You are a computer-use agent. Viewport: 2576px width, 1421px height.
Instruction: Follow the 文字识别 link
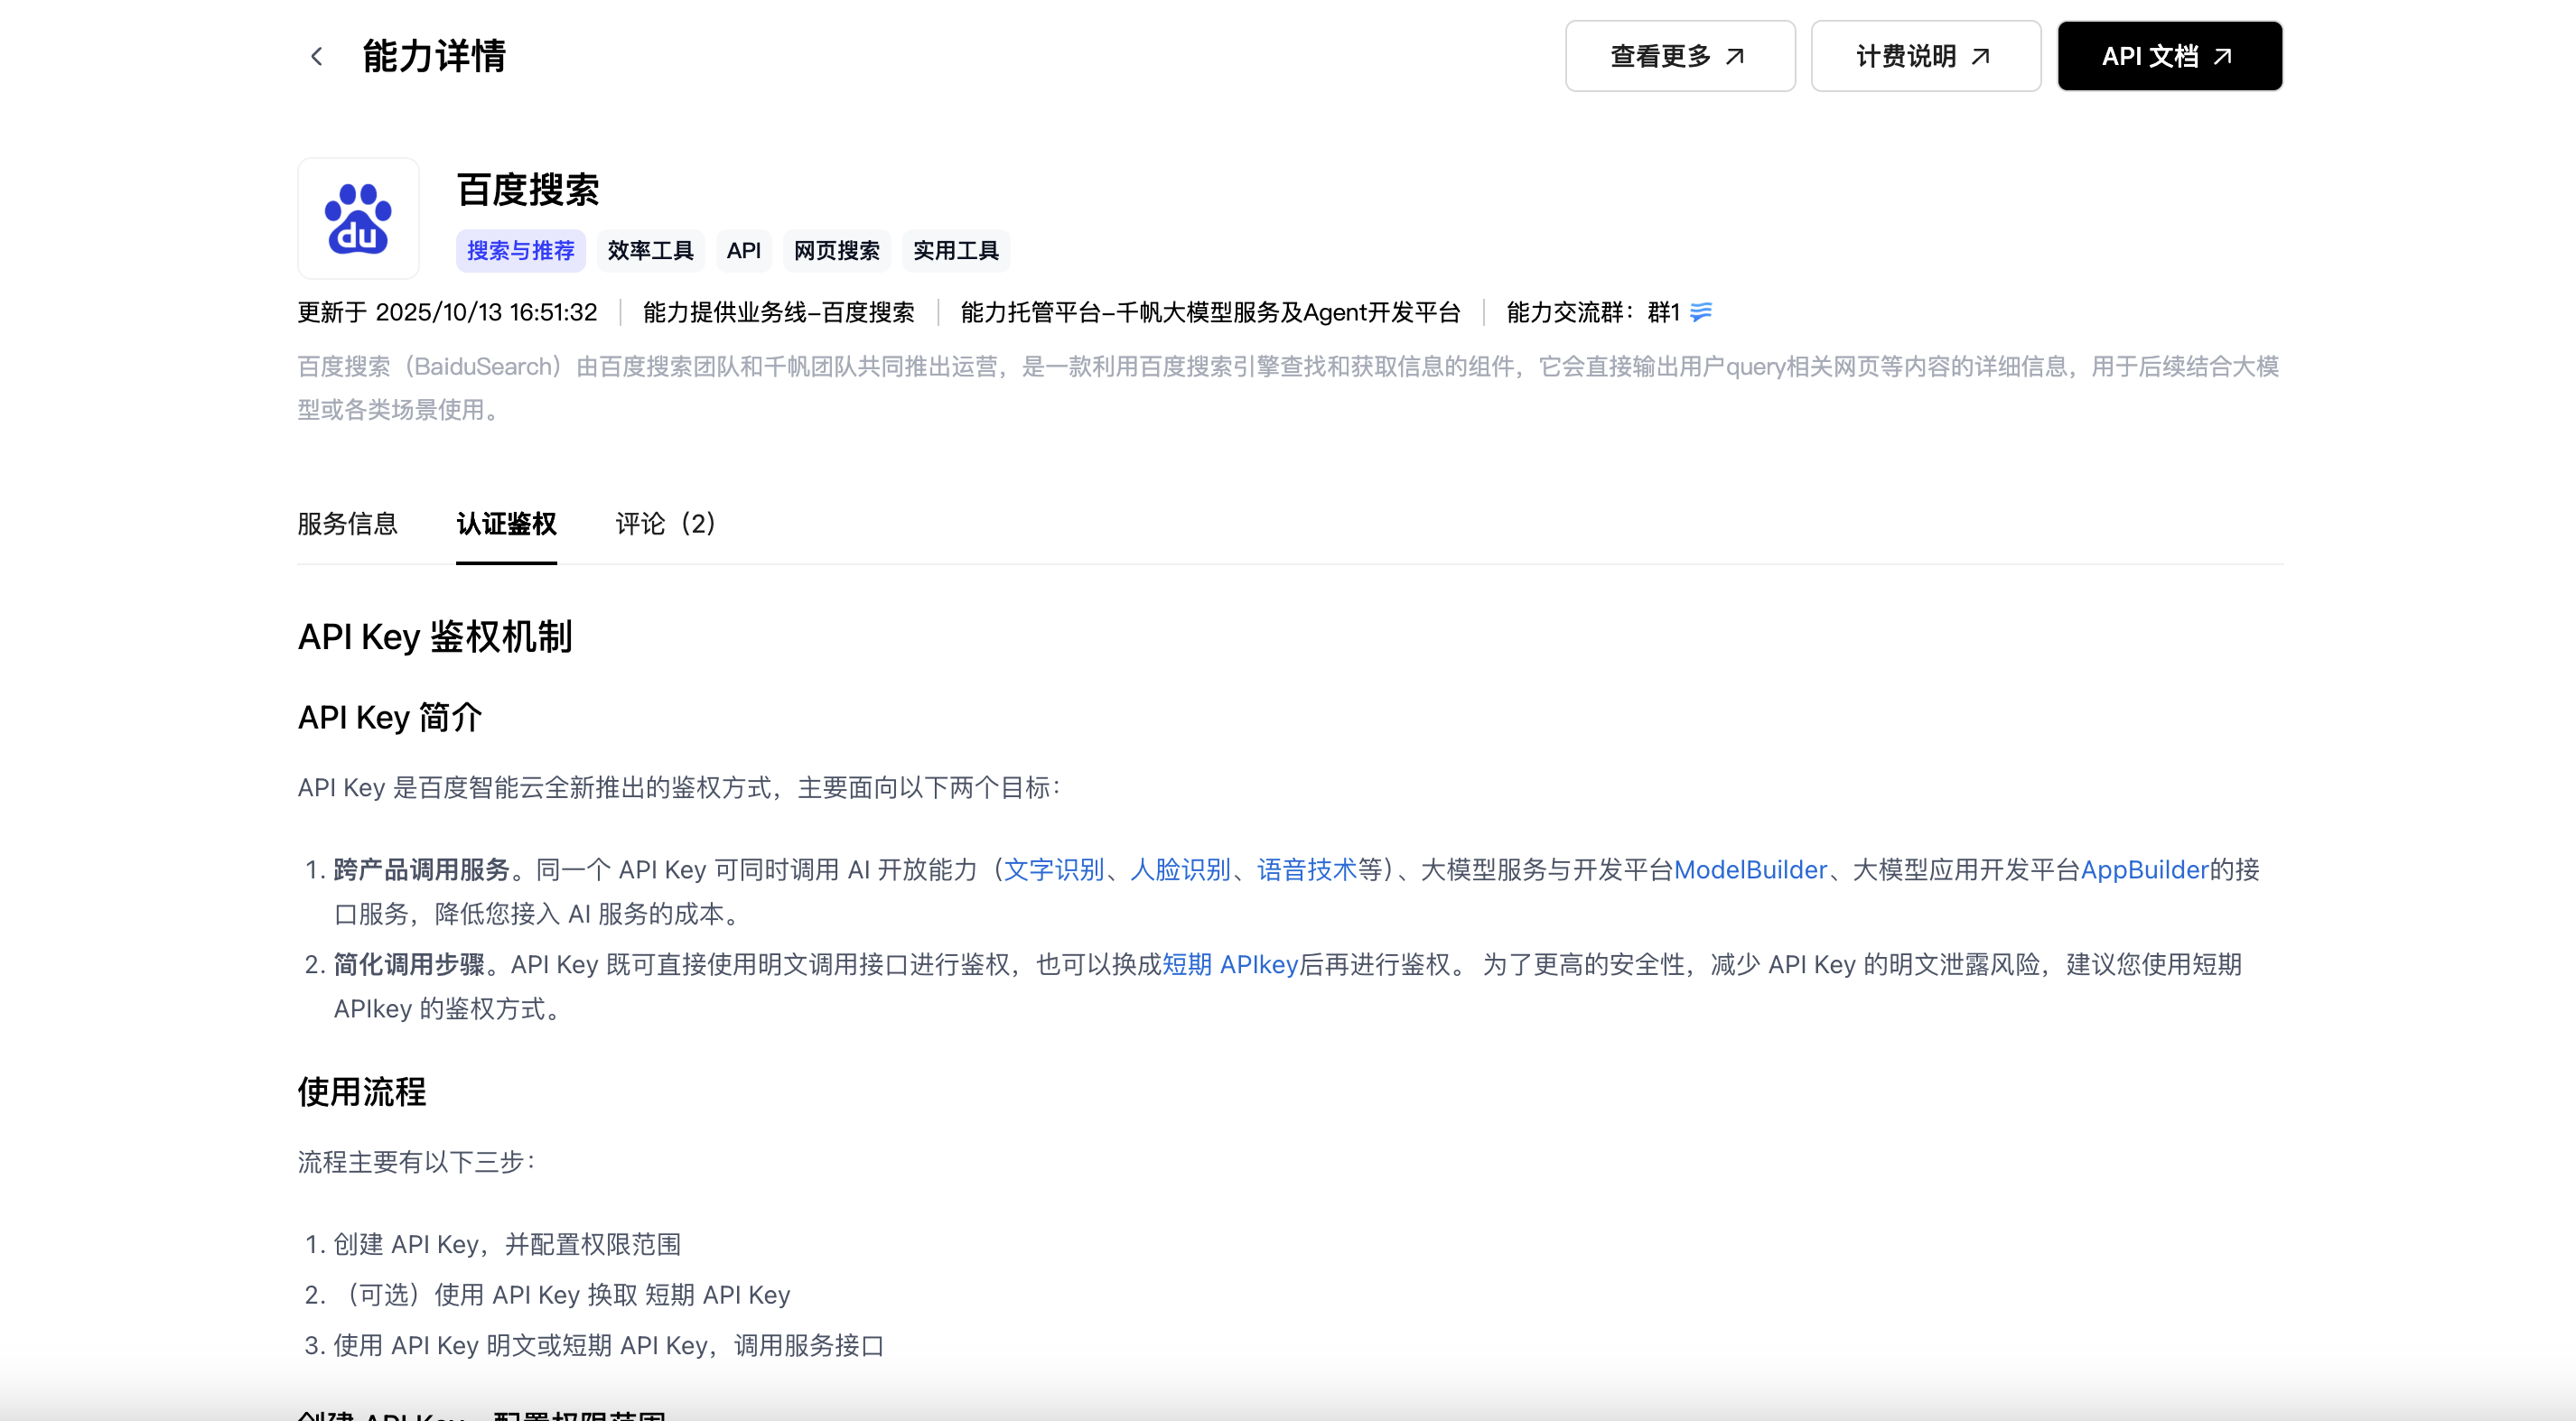click(x=1054, y=869)
